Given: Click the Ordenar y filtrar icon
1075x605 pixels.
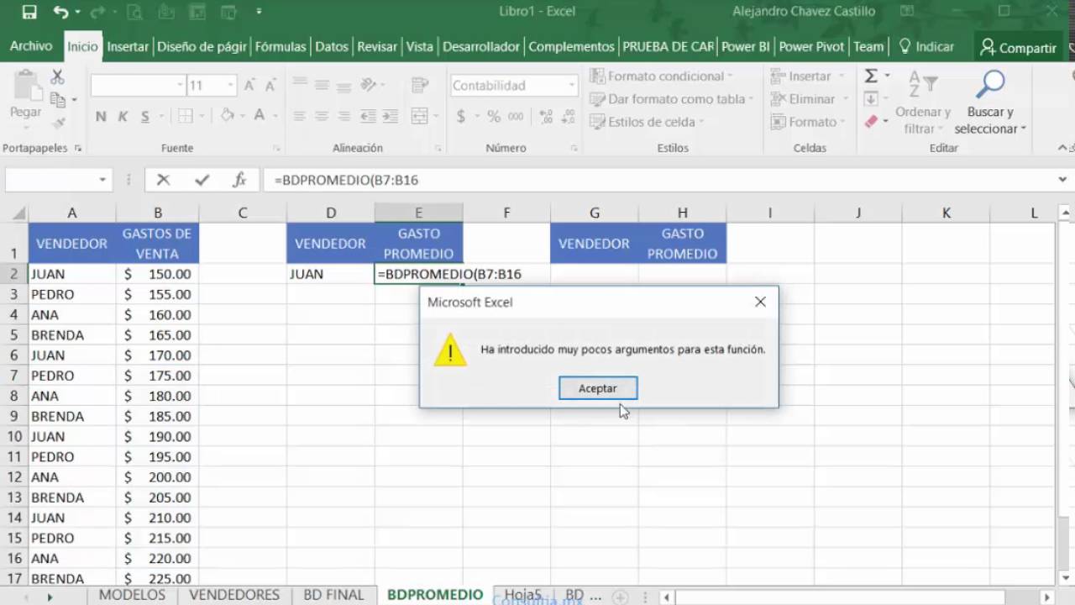Looking at the screenshot, I should pos(922,86).
